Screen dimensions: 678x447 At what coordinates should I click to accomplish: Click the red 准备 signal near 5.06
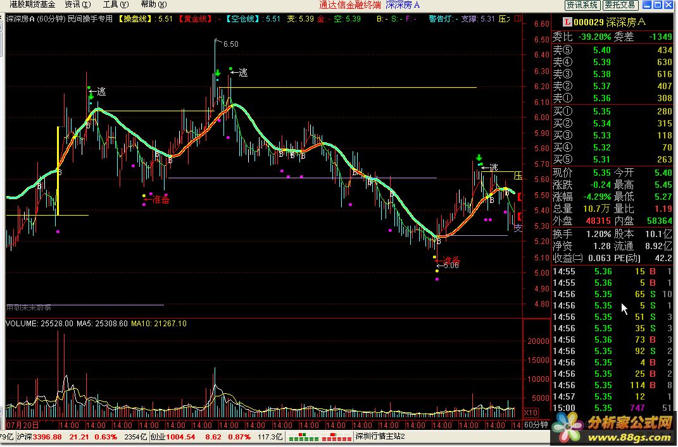451,260
